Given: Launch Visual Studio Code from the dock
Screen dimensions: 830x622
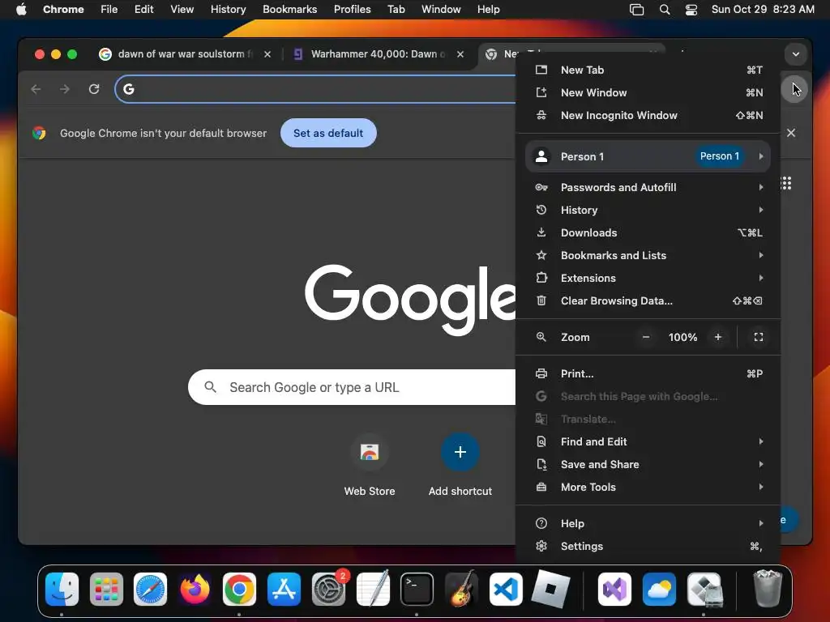Looking at the screenshot, I should (x=506, y=589).
